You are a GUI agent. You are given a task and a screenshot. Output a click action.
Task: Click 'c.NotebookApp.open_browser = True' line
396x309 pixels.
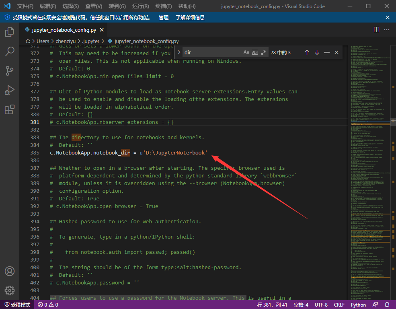104,206
